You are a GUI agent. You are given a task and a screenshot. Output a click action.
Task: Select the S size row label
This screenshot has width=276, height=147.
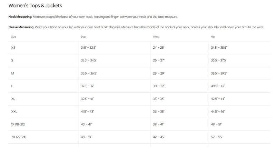click(12, 60)
